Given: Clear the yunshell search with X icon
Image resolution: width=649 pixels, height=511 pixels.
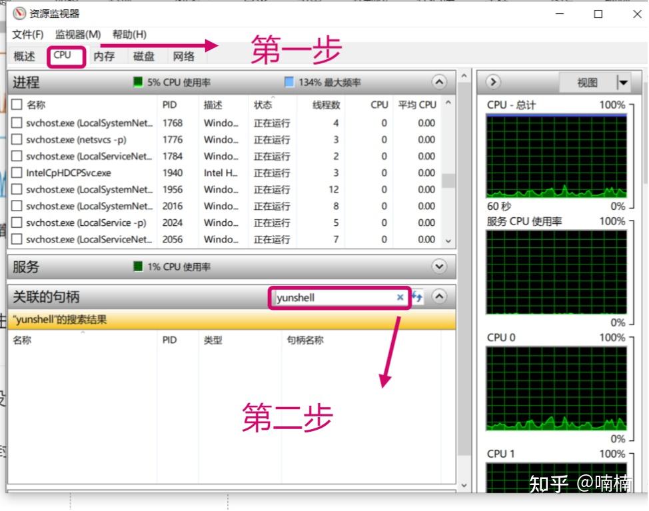Looking at the screenshot, I should [400, 297].
